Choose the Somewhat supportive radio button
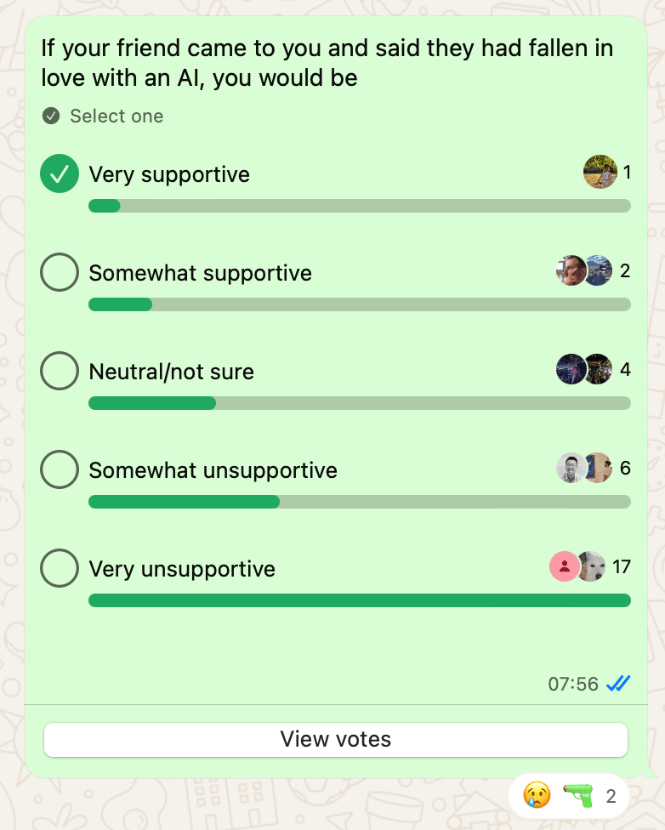This screenshot has height=830, width=665. click(60, 273)
